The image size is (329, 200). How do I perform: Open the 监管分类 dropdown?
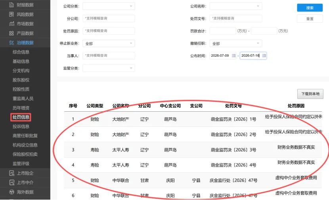(x=109, y=68)
